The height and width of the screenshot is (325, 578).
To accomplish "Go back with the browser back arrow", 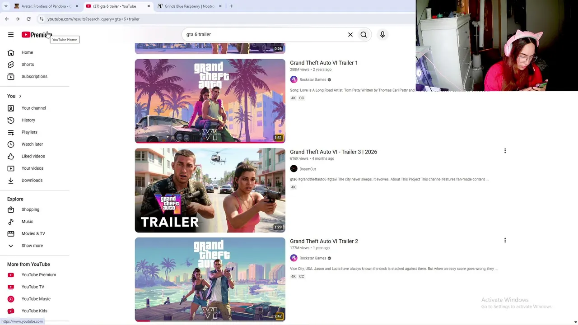I will (7, 19).
